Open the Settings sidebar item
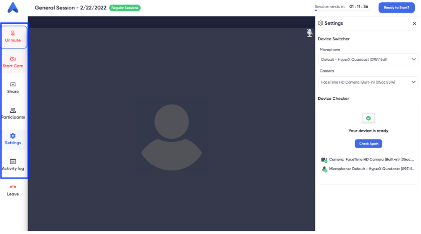This screenshot has width=421, height=234. point(13,139)
